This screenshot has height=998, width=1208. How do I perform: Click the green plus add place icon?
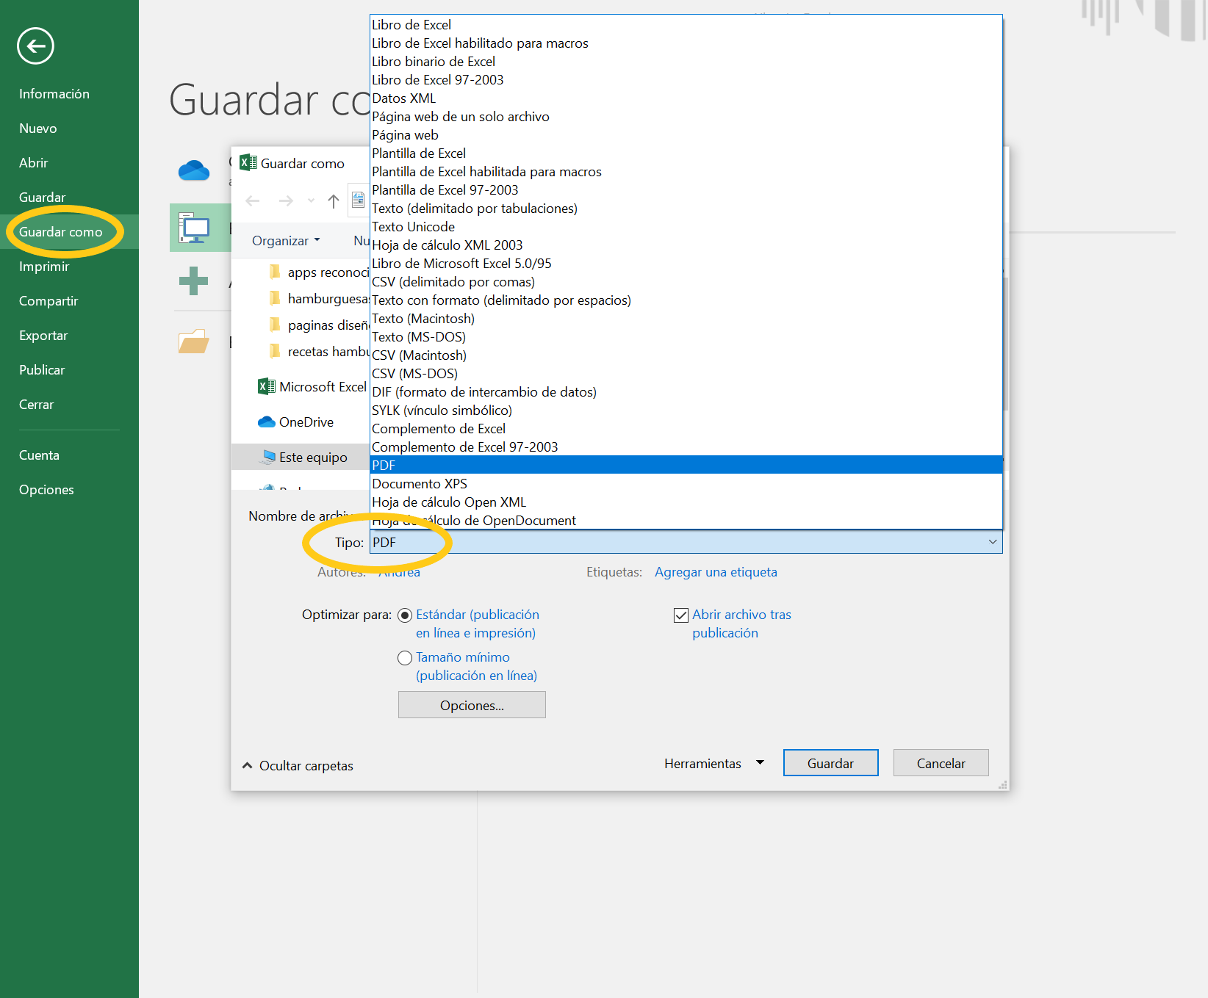pyautogui.click(x=193, y=281)
